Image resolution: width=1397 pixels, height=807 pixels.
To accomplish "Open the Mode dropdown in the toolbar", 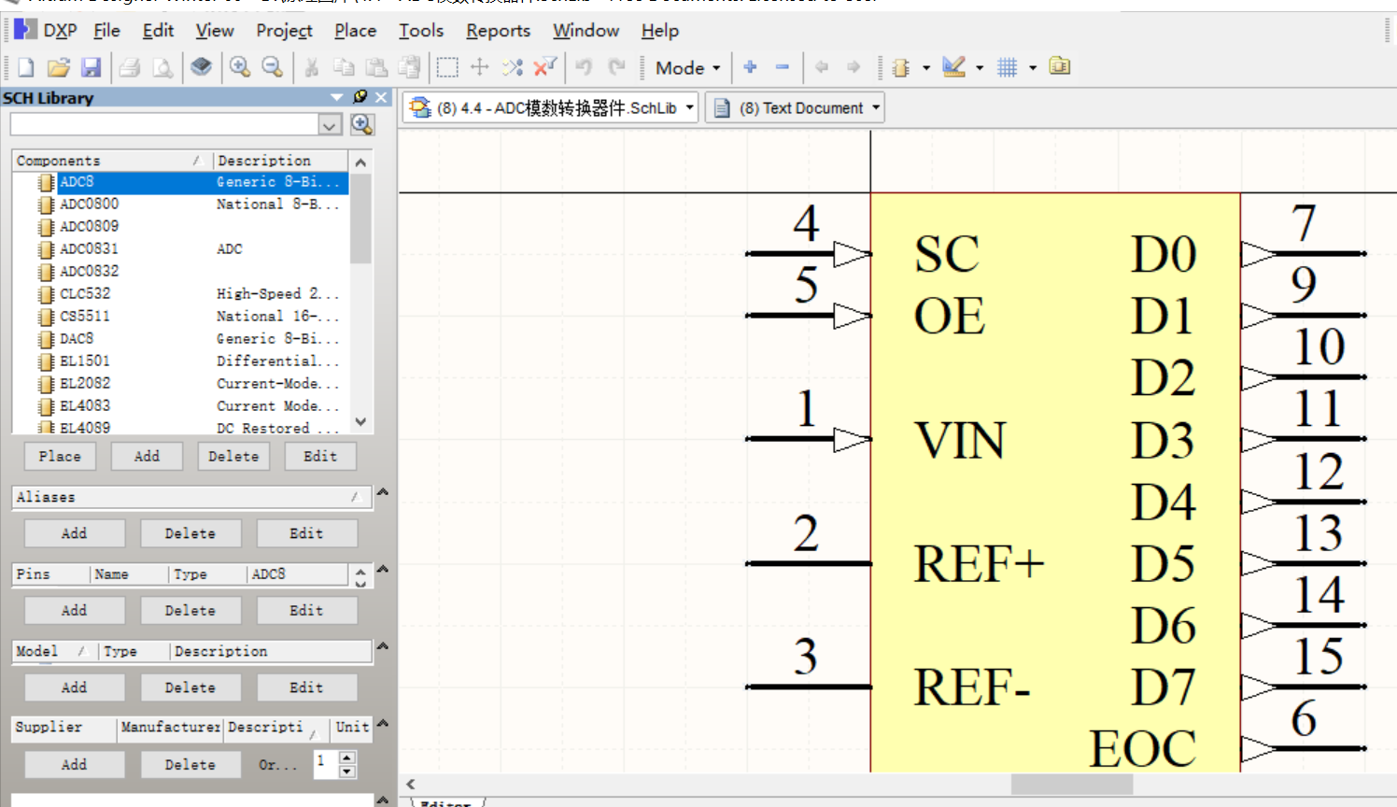I will click(x=688, y=68).
